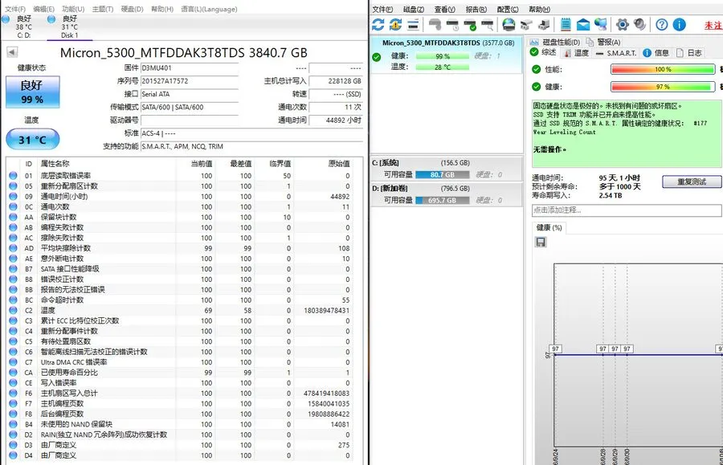Switch to the 温度 tab
Screen dimensions: 723x465
point(576,53)
